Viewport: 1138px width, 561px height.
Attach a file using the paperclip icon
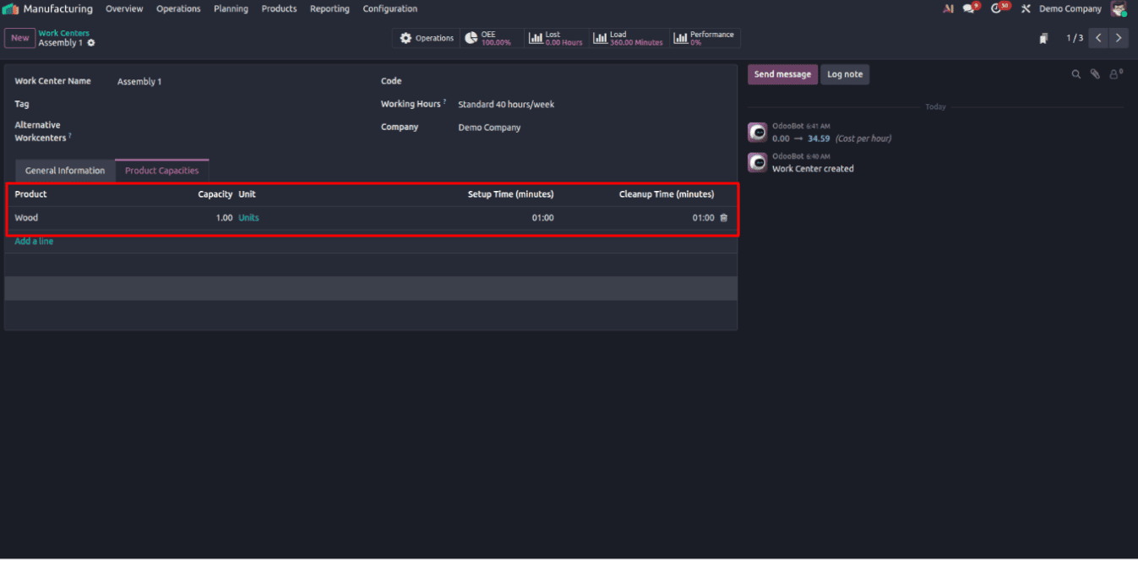tap(1095, 74)
